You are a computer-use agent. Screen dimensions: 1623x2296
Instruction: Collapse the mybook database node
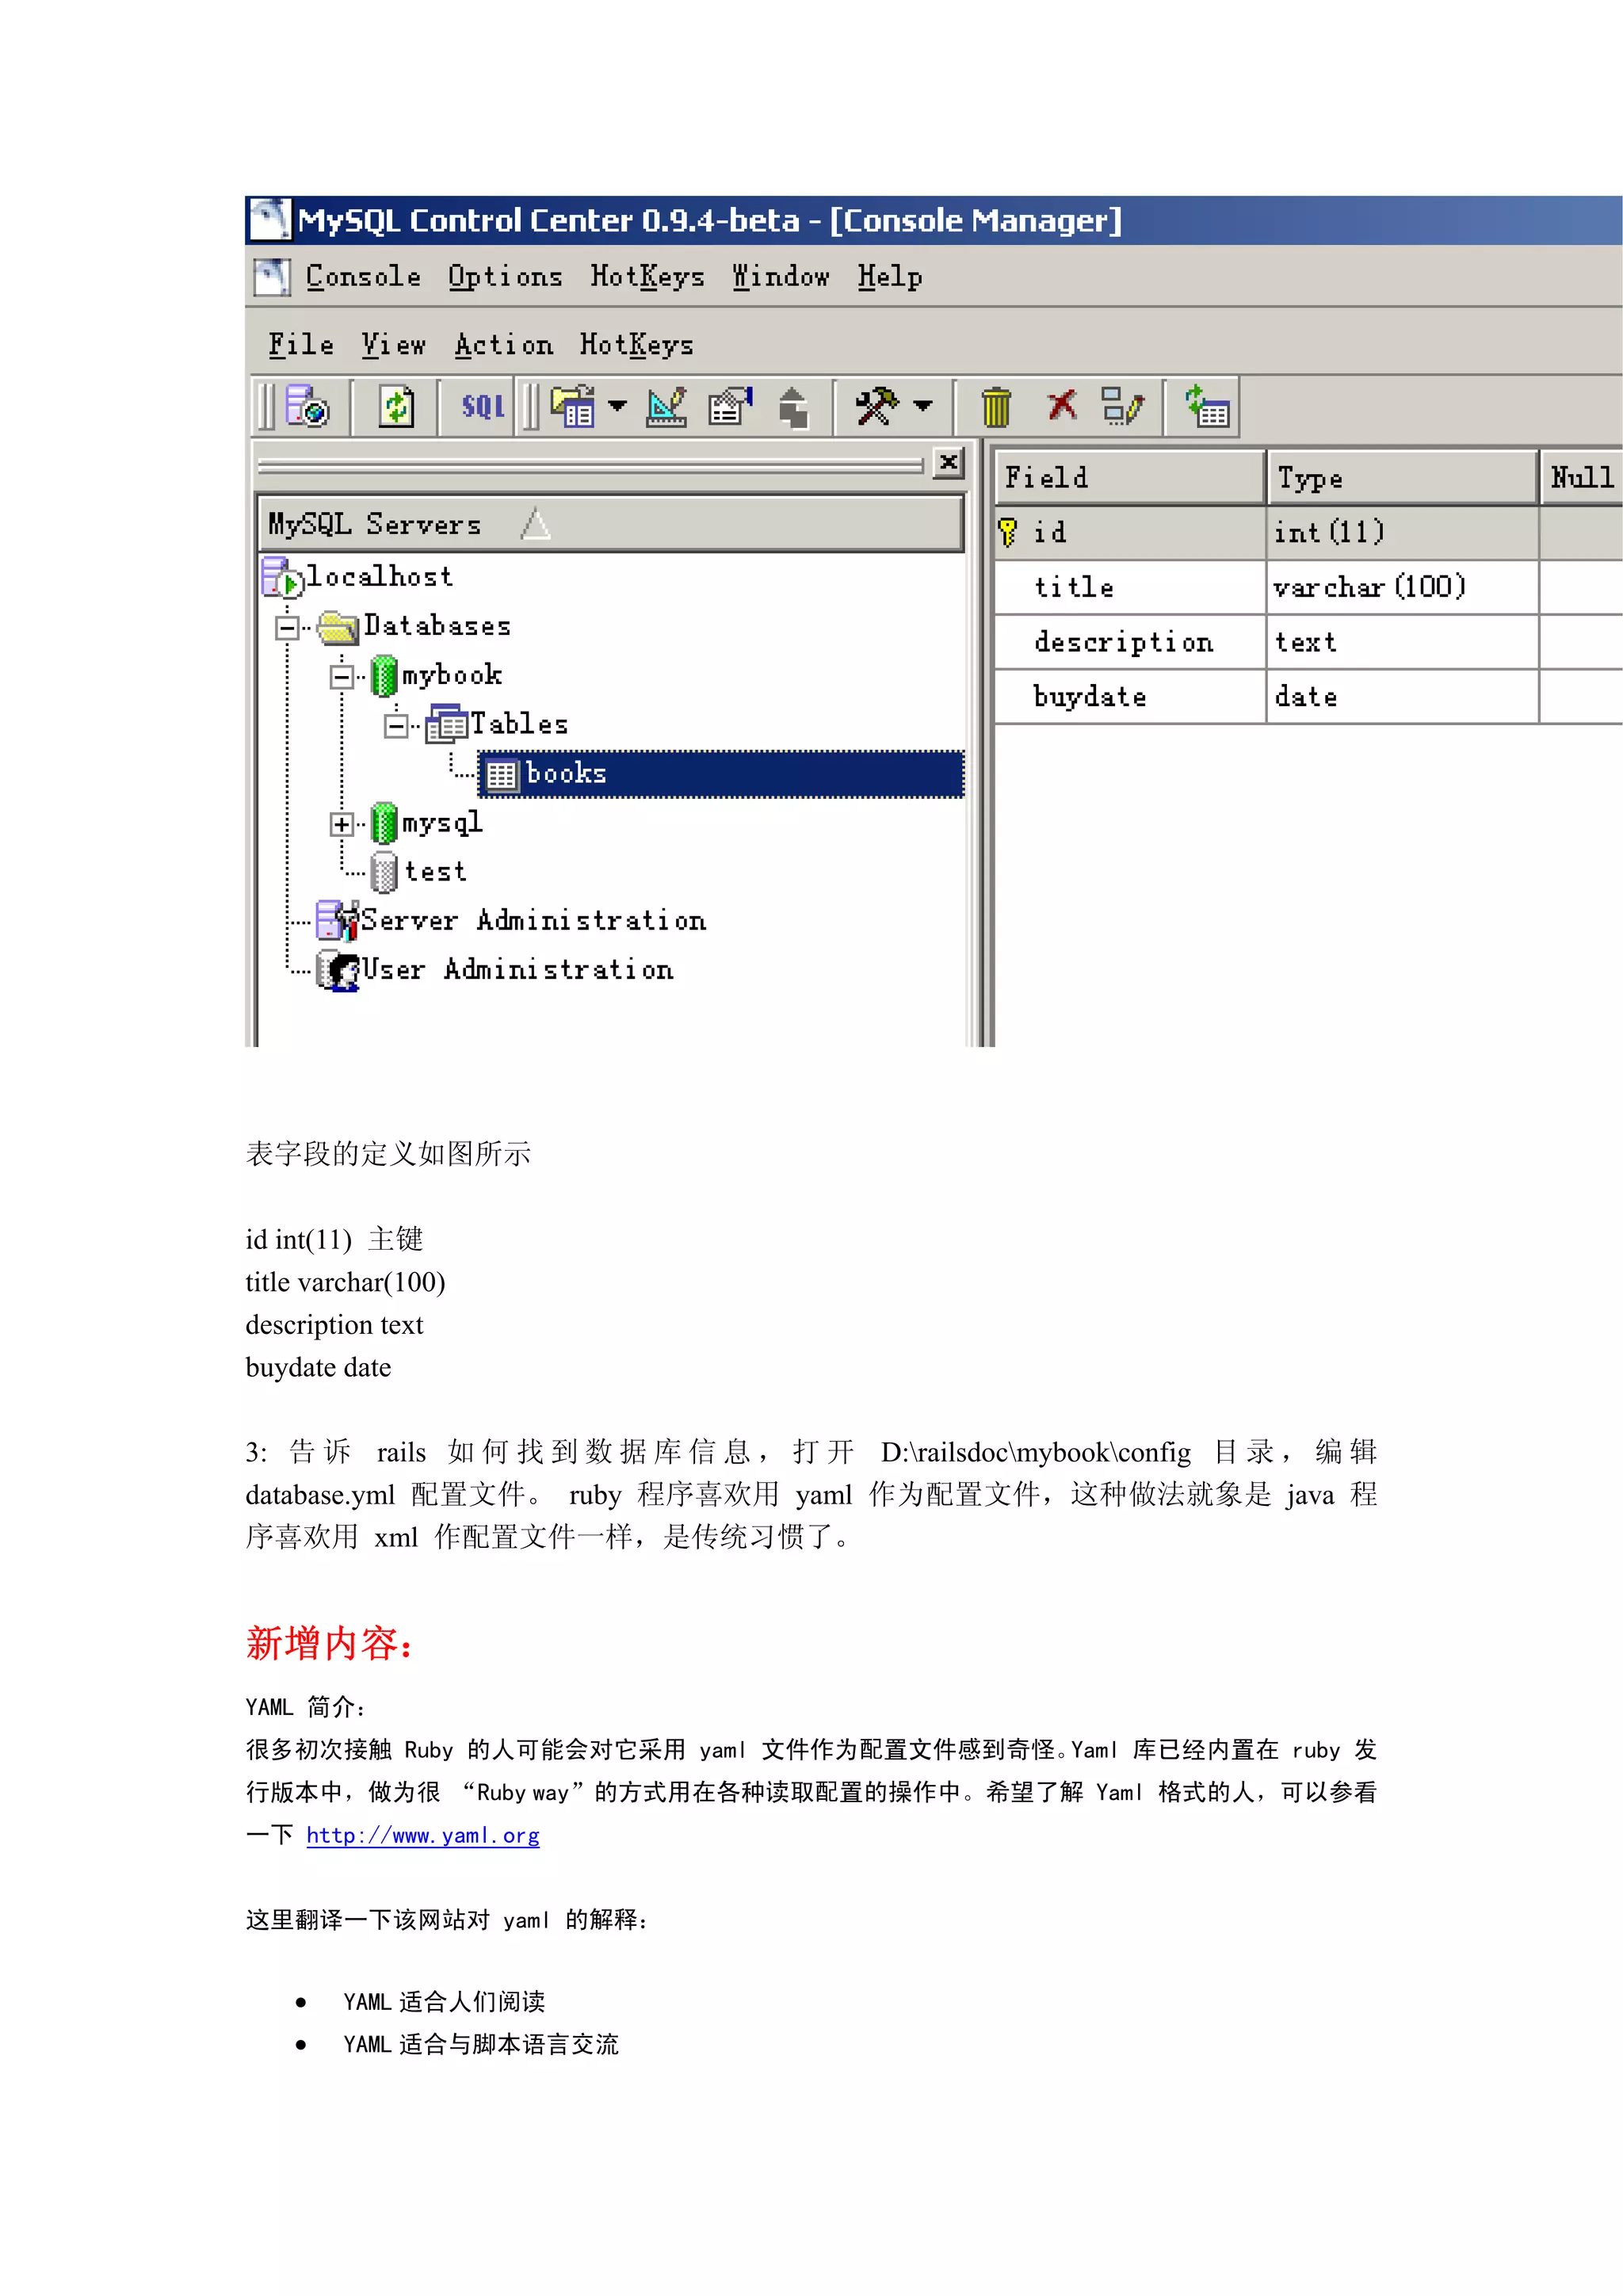click(342, 677)
